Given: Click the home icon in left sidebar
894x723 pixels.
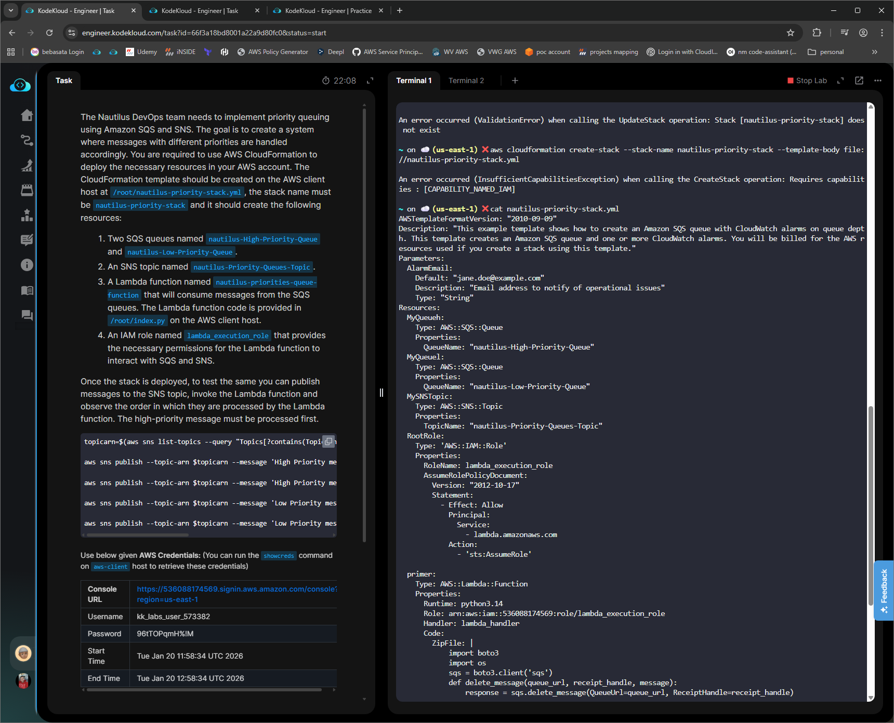Looking at the screenshot, I should tap(27, 115).
